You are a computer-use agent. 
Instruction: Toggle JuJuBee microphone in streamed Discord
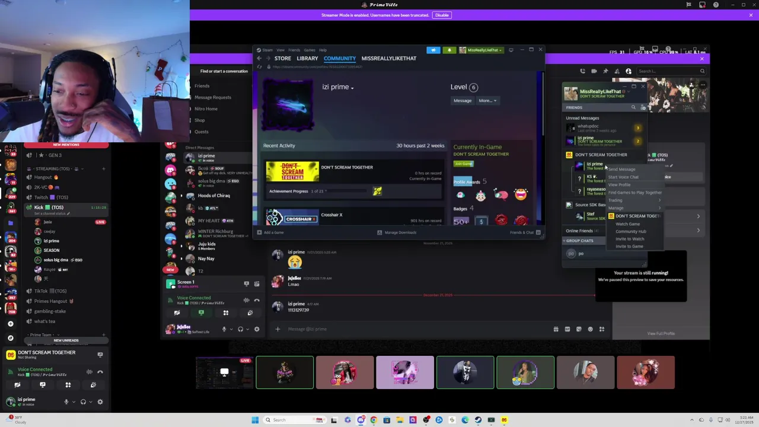pos(224,329)
